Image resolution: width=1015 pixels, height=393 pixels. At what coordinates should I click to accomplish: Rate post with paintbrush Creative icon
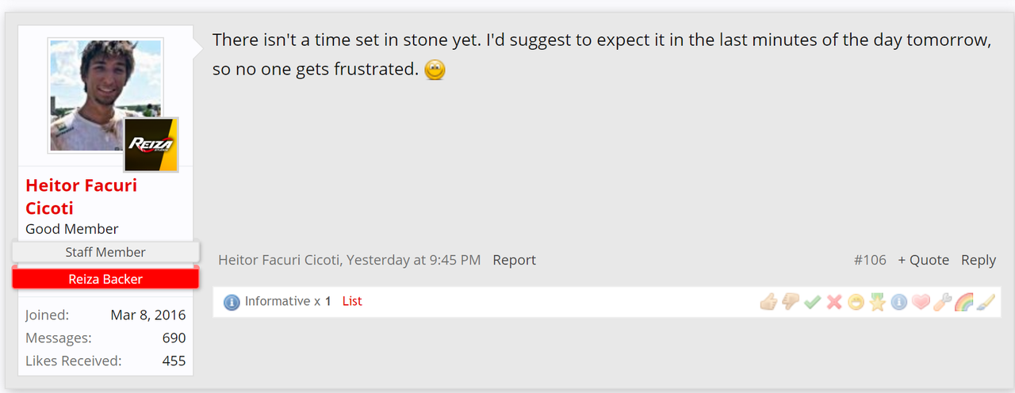[x=985, y=302]
